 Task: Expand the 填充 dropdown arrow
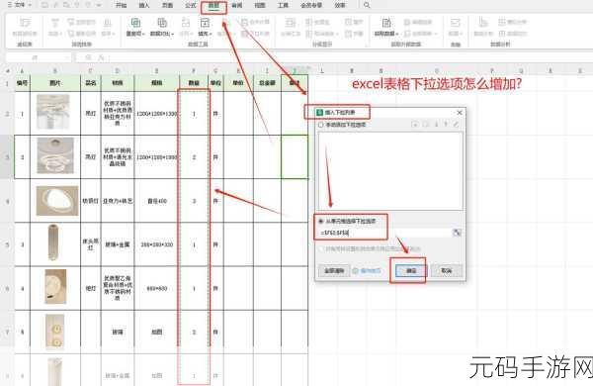(x=211, y=34)
